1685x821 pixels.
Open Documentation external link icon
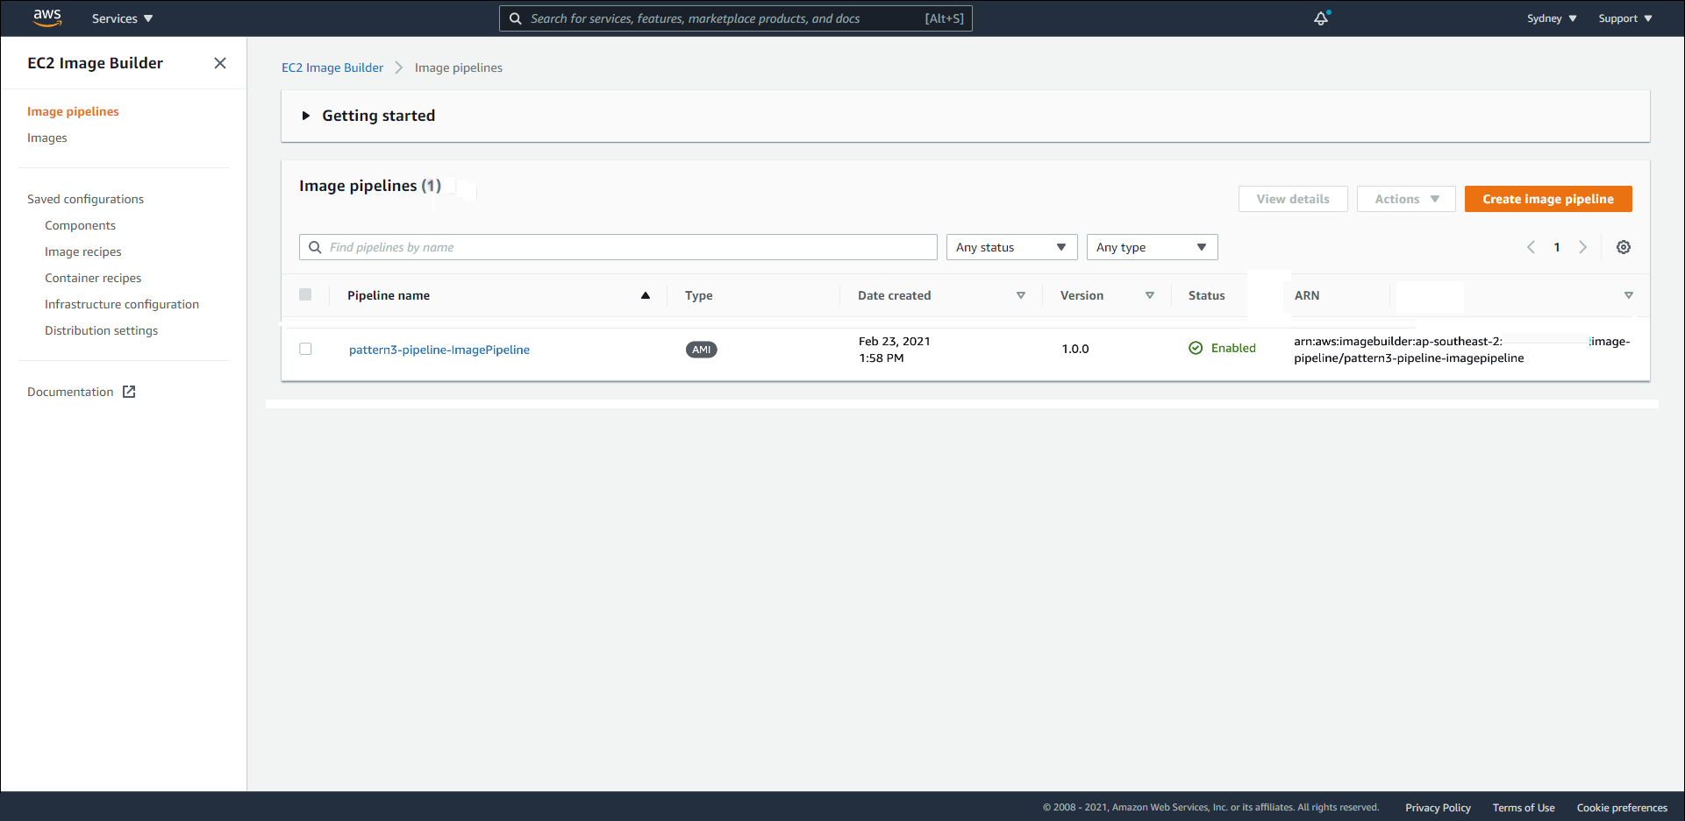click(x=129, y=392)
